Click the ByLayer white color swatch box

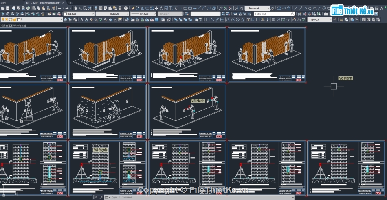click(66, 14)
